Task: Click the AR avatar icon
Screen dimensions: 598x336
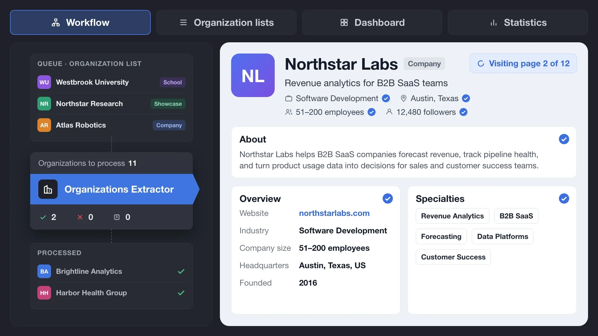Action: point(44,125)
